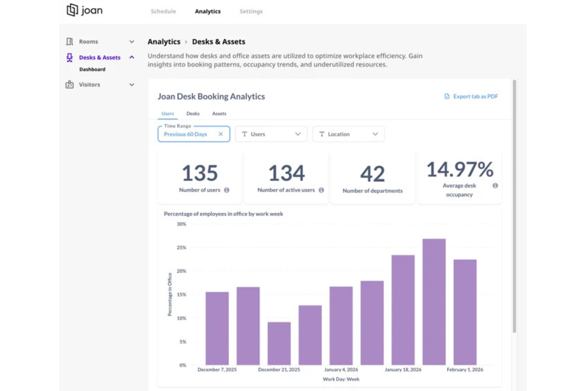Open the Users filter dropdown
Screen dimensions: 586x391
271,134
